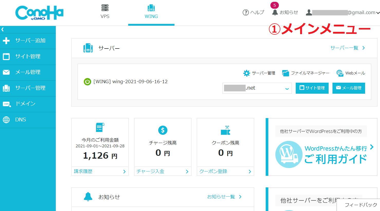The height and width of the screenshot is (211, 380).
Task: Open the VPS tab
Action: pyautogui.click(x=105, y=12)
